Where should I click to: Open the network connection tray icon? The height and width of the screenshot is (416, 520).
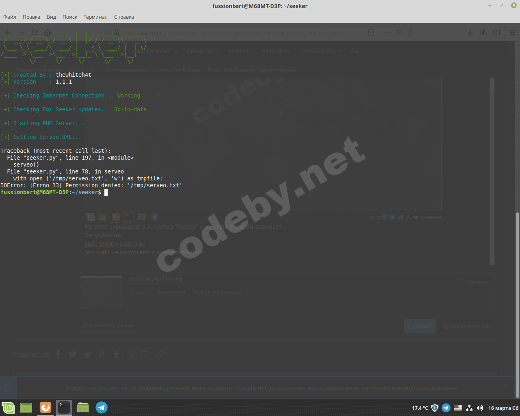coord(469,408)
